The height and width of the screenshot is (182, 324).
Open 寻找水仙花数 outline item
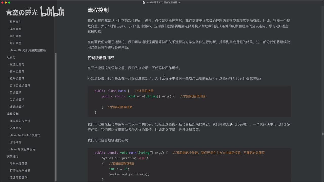pyautogui.click(x=18, y=164)
